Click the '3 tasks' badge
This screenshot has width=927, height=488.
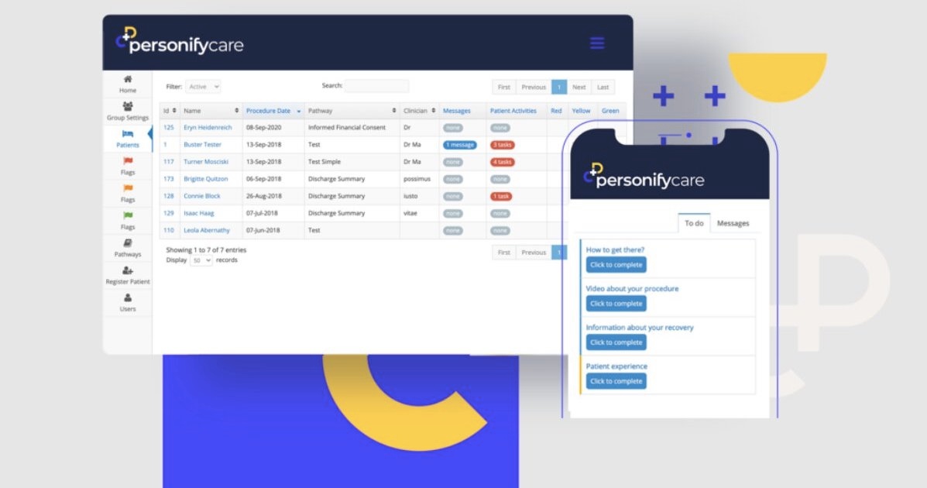(502, 145)
